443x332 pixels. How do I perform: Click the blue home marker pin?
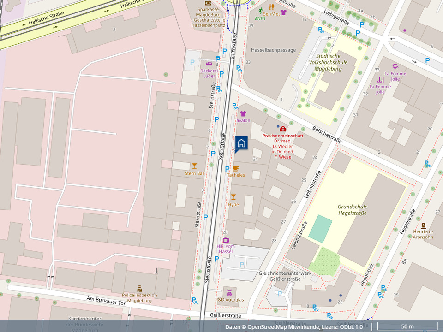tap(241, 143)
